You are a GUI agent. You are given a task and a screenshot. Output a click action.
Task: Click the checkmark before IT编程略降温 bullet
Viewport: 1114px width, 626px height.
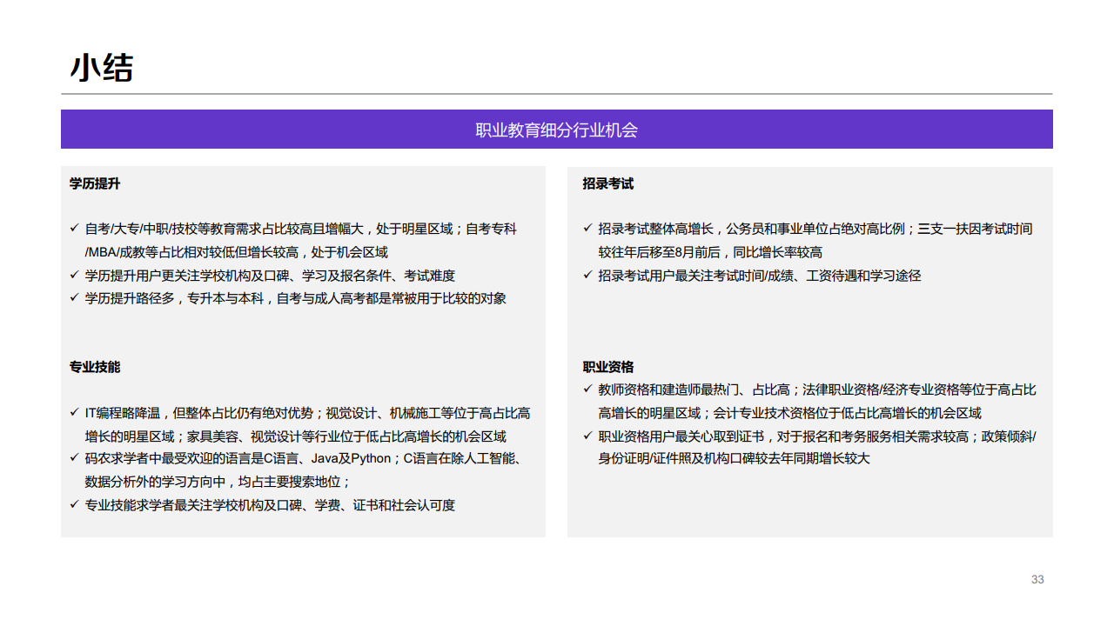[73, 413]
